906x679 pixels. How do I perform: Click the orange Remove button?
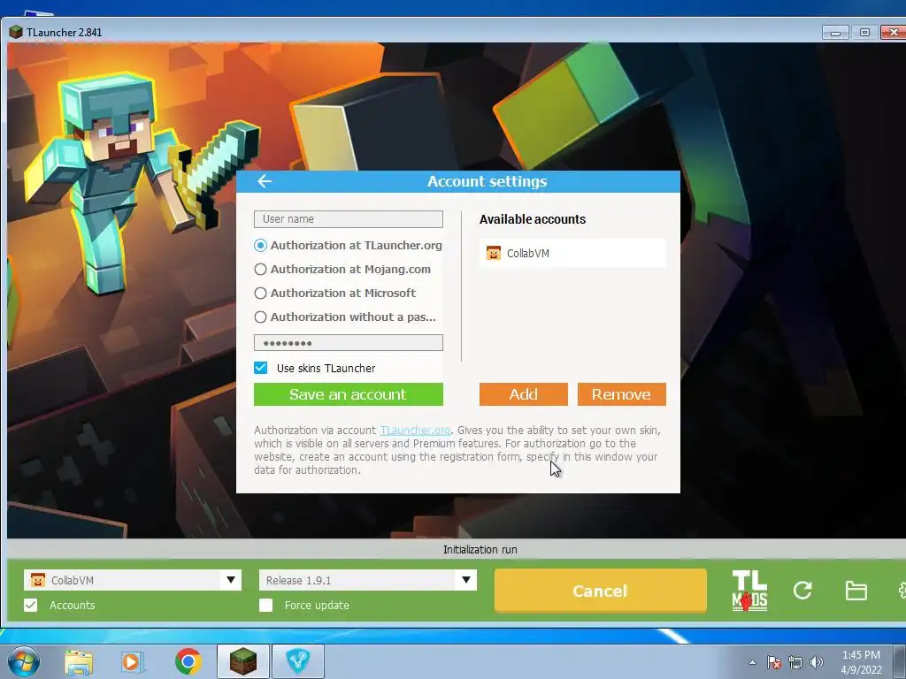pos(622,394)
